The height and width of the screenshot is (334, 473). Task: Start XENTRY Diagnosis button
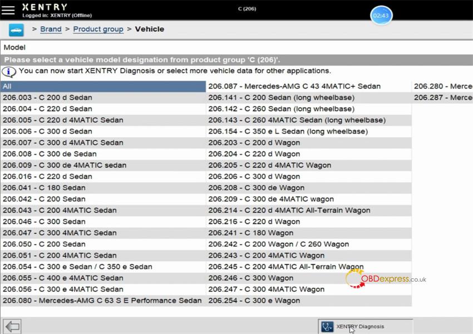pos(365,326)
